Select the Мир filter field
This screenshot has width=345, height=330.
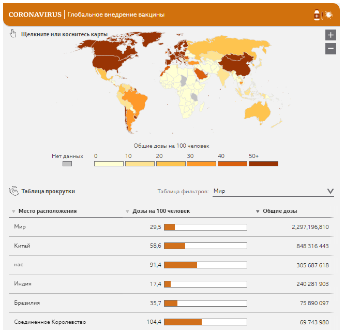coord(273,191)
